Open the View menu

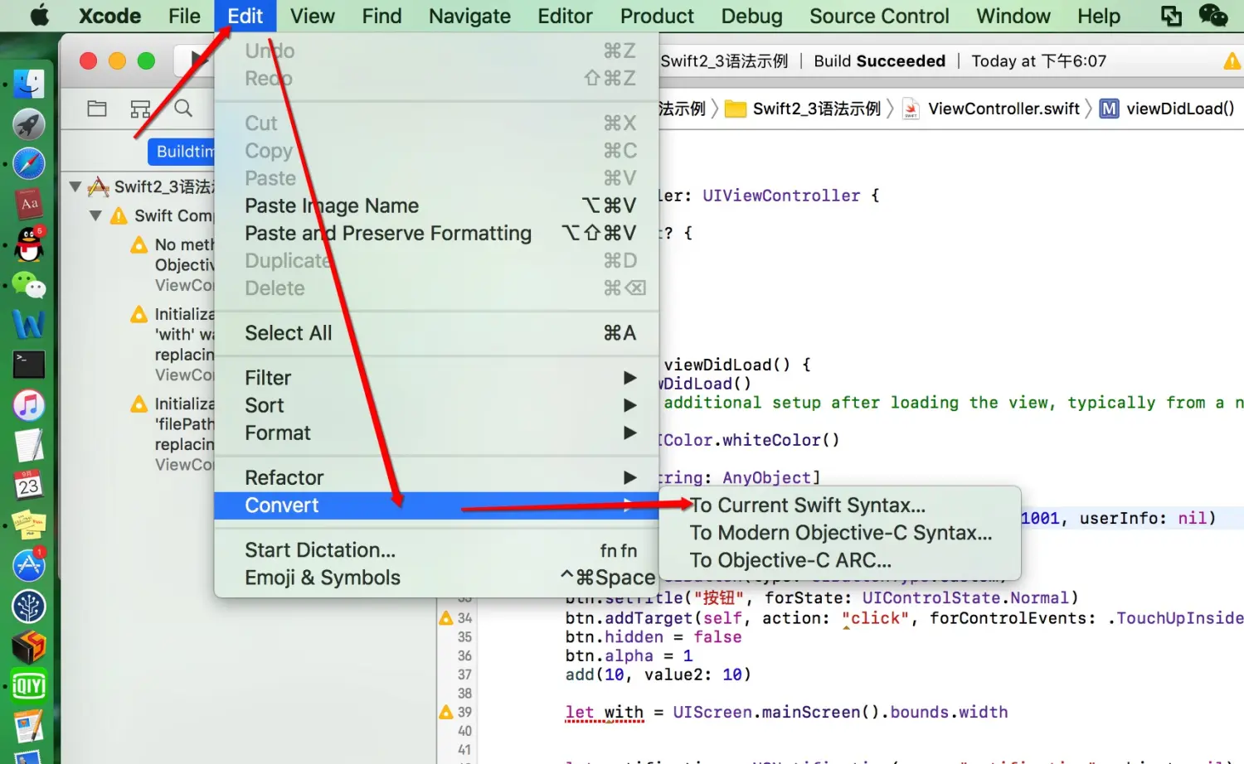click(x=313, y=16)
